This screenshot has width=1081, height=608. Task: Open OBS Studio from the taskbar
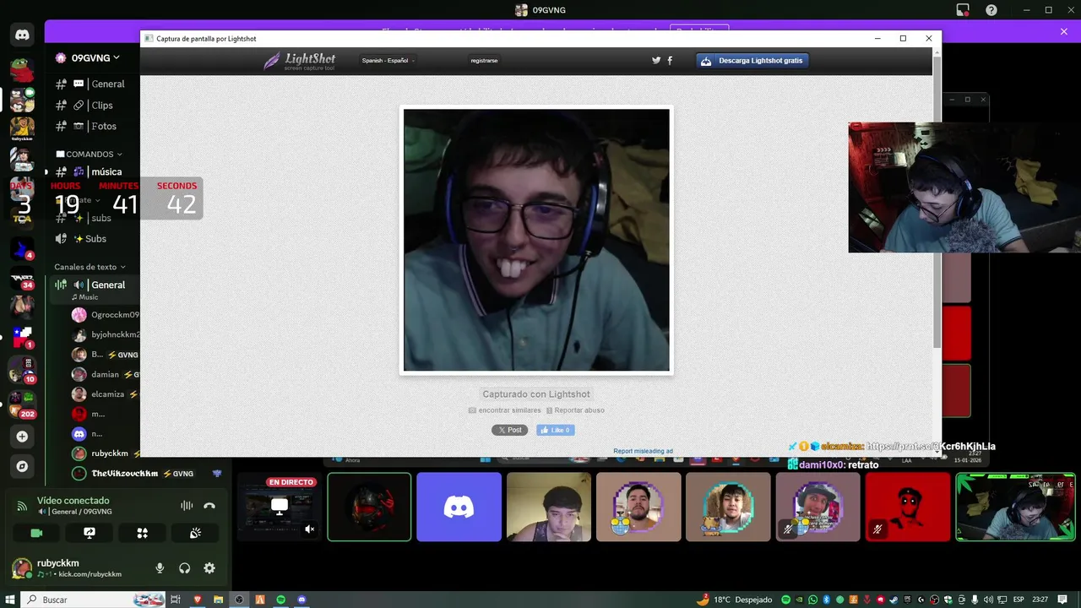click(x=239, y=600)
